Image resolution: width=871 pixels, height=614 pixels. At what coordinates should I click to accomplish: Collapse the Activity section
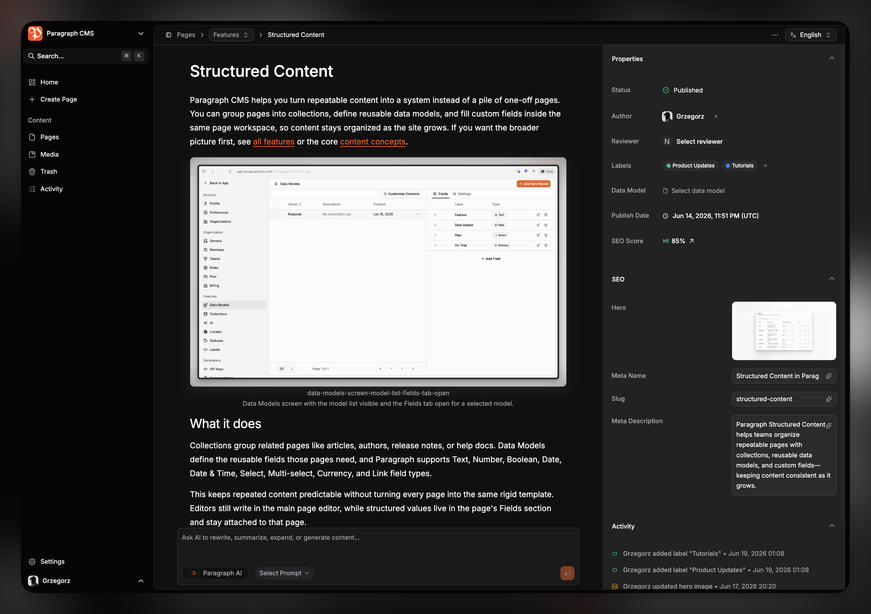pyautogui.click(x=832, y=526)
